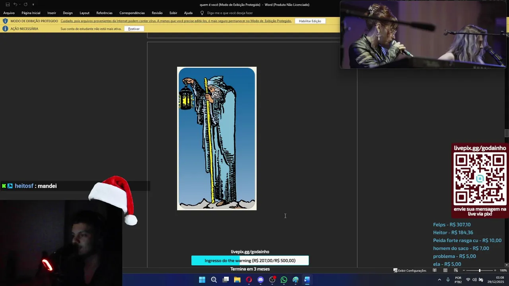Select the Design tab
The width and height of the screenshot is (509, 286).
pos(68,13)
